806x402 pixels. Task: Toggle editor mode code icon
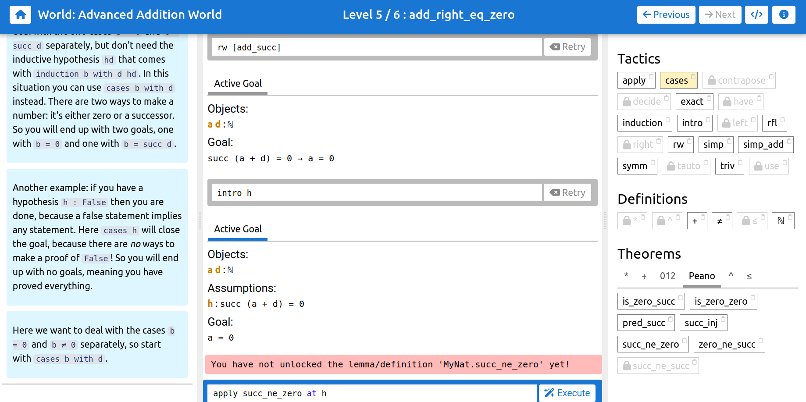(x=756, y=14)
